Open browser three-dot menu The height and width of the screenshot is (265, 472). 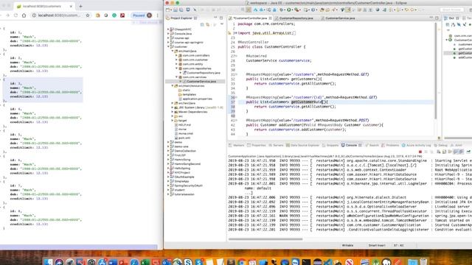coord(157,15)
